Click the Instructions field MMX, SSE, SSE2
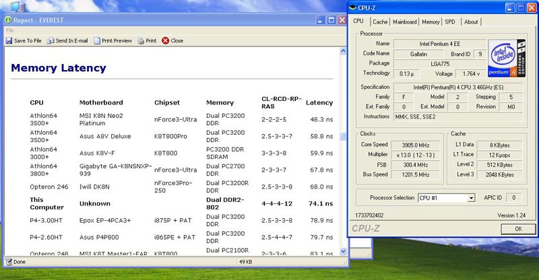The height and width of the screenshot is (280, 539). (458, 117)
